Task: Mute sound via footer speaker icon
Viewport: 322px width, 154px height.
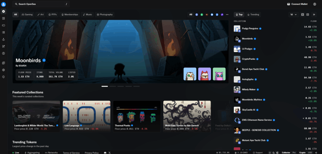Action: pos(316,152)
